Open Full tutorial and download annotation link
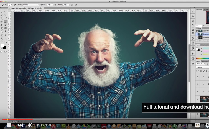The height and width of the screenshot is (129, 209). coord(175,108)
